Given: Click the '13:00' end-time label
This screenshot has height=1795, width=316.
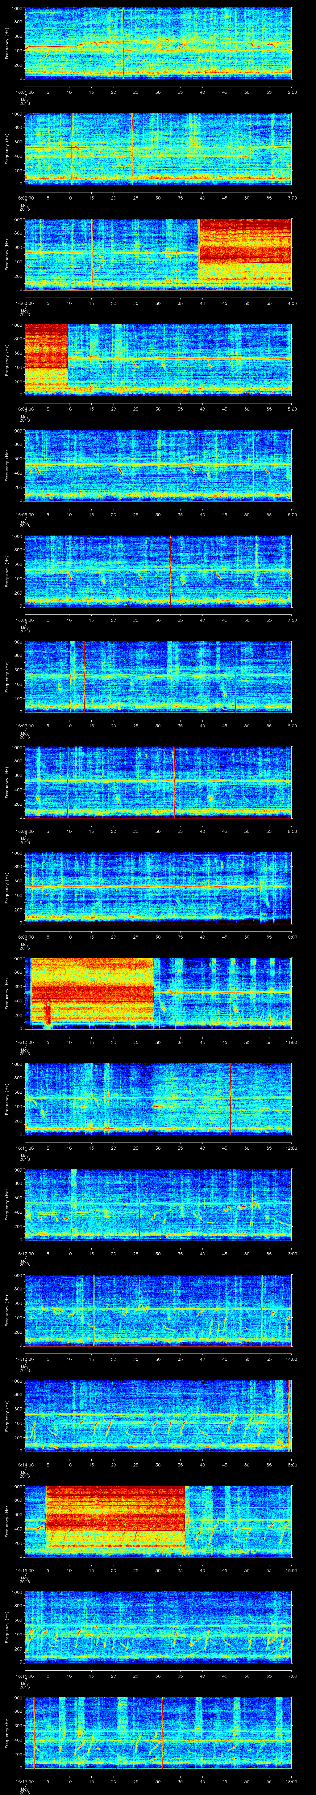Looking at the screenshot, I should coord(292,1254).
